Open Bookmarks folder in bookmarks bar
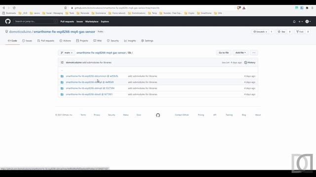This screenshot has width=316, height=177. tap(9, 13)
